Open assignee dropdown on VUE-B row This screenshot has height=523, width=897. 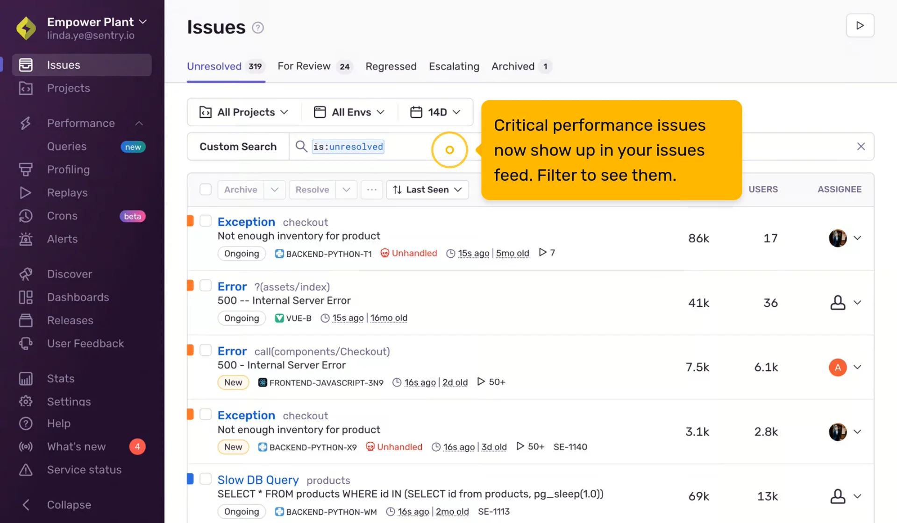(857, 303)
